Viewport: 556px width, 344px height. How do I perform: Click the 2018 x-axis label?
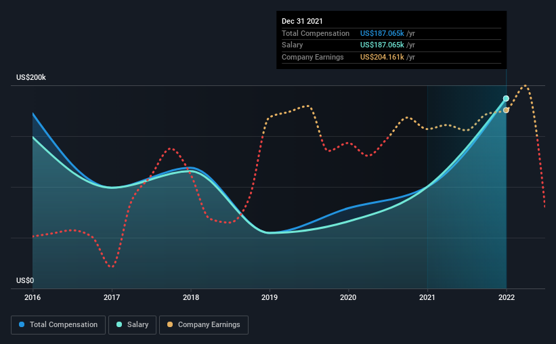point(191,297)
